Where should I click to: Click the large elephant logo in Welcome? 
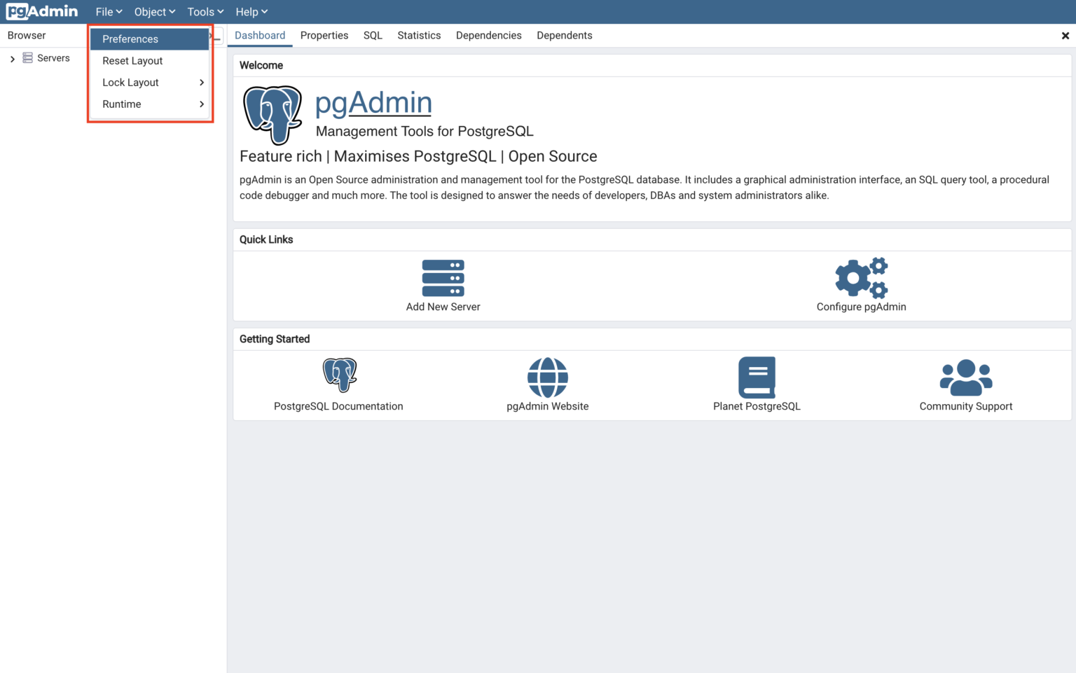[273, 115]
